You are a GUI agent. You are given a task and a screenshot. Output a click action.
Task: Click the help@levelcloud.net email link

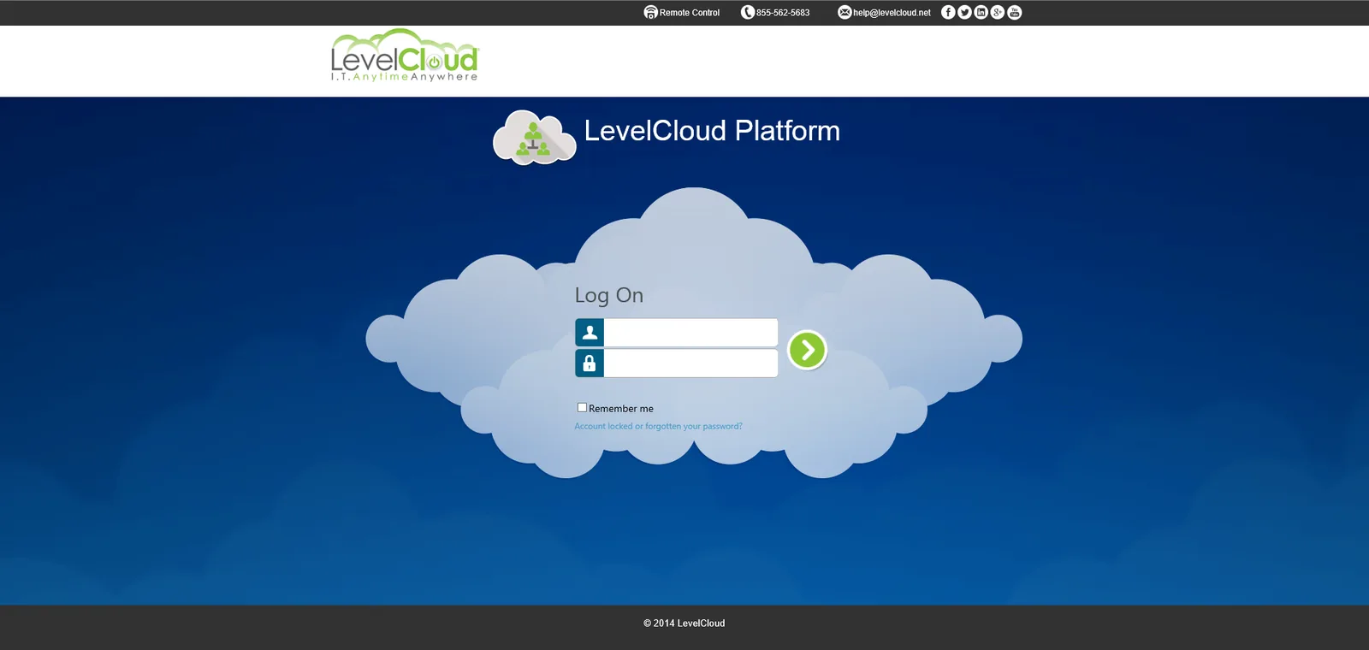click(892, 13)
